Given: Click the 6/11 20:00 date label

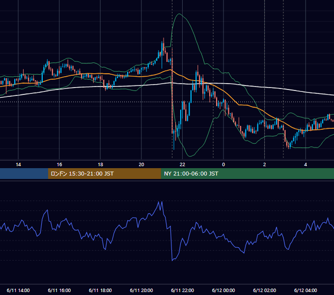Looking at the screenshot, I should click(141, 290).
